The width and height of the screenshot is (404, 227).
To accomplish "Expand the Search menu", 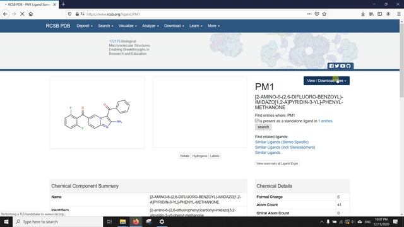I will (105, 26).
